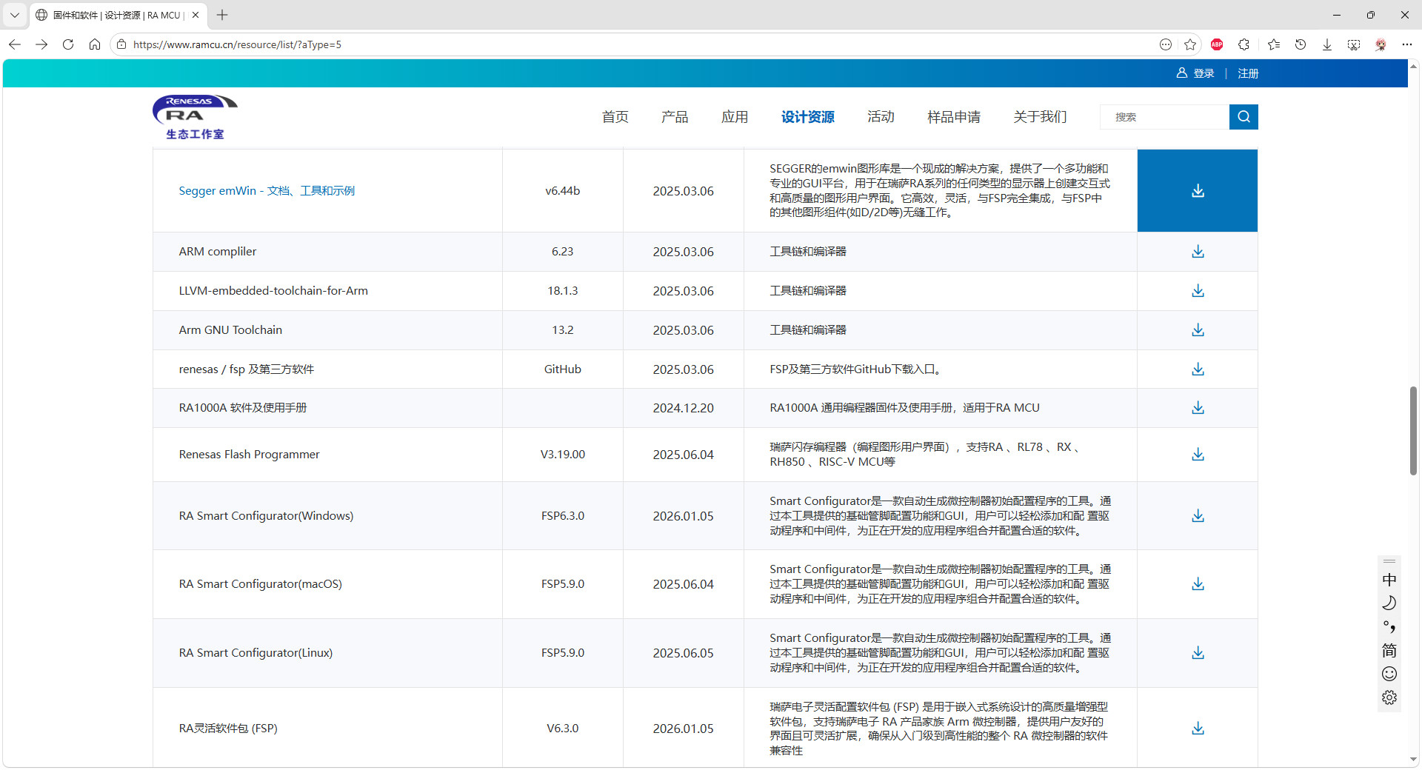Download Segger emWin from its highlighted download icon
The width and height of the screenshot is (1422, 770).
coord(1198,191)
